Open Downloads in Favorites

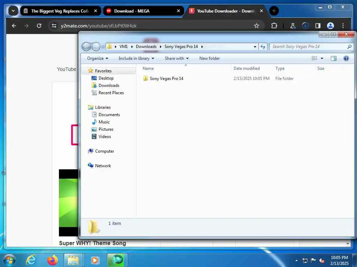[x=109, y=86]
